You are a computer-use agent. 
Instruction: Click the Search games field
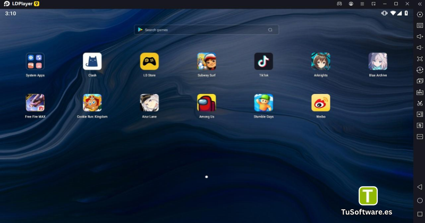(206, 30)
